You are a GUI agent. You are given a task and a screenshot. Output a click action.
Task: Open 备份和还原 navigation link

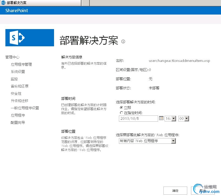pyautogui.click(x=20, y=86)
